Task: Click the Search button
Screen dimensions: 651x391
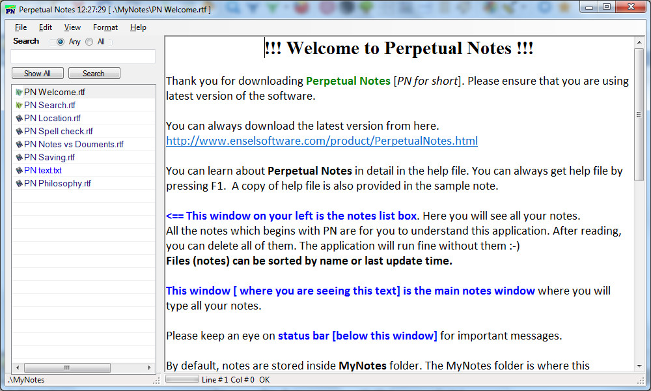Action: [94, 73]
